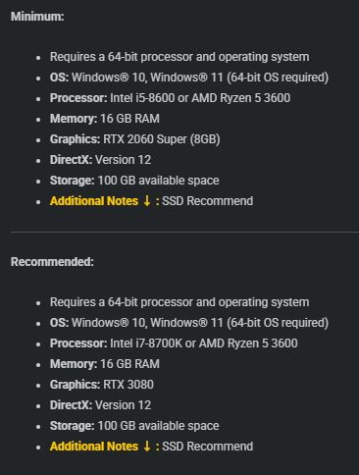This screenshot has width=359, height=475.
Task: Select the yellow Additional Notes label under Minimum
Action: [94, 201]
